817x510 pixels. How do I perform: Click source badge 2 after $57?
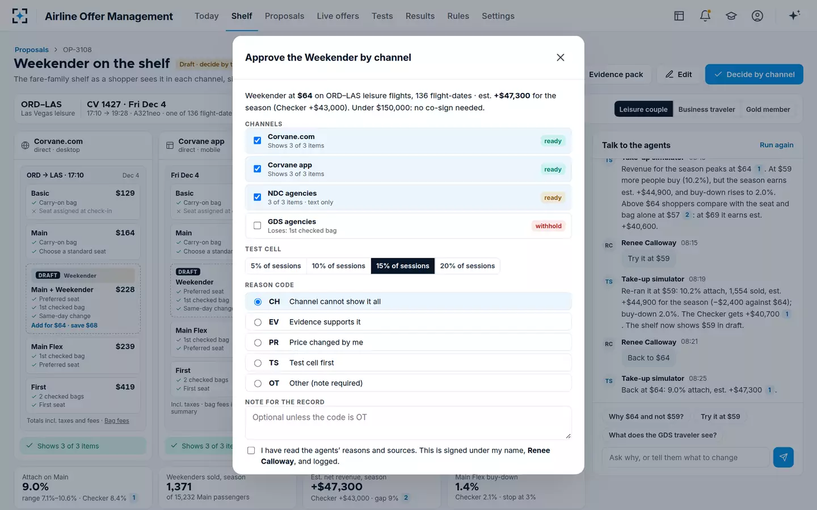point(687,215)
